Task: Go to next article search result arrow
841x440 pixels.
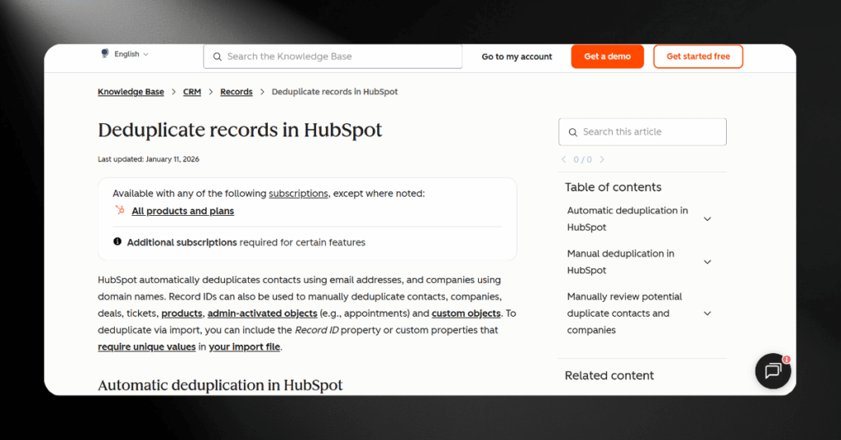Action: click(602, 159)
